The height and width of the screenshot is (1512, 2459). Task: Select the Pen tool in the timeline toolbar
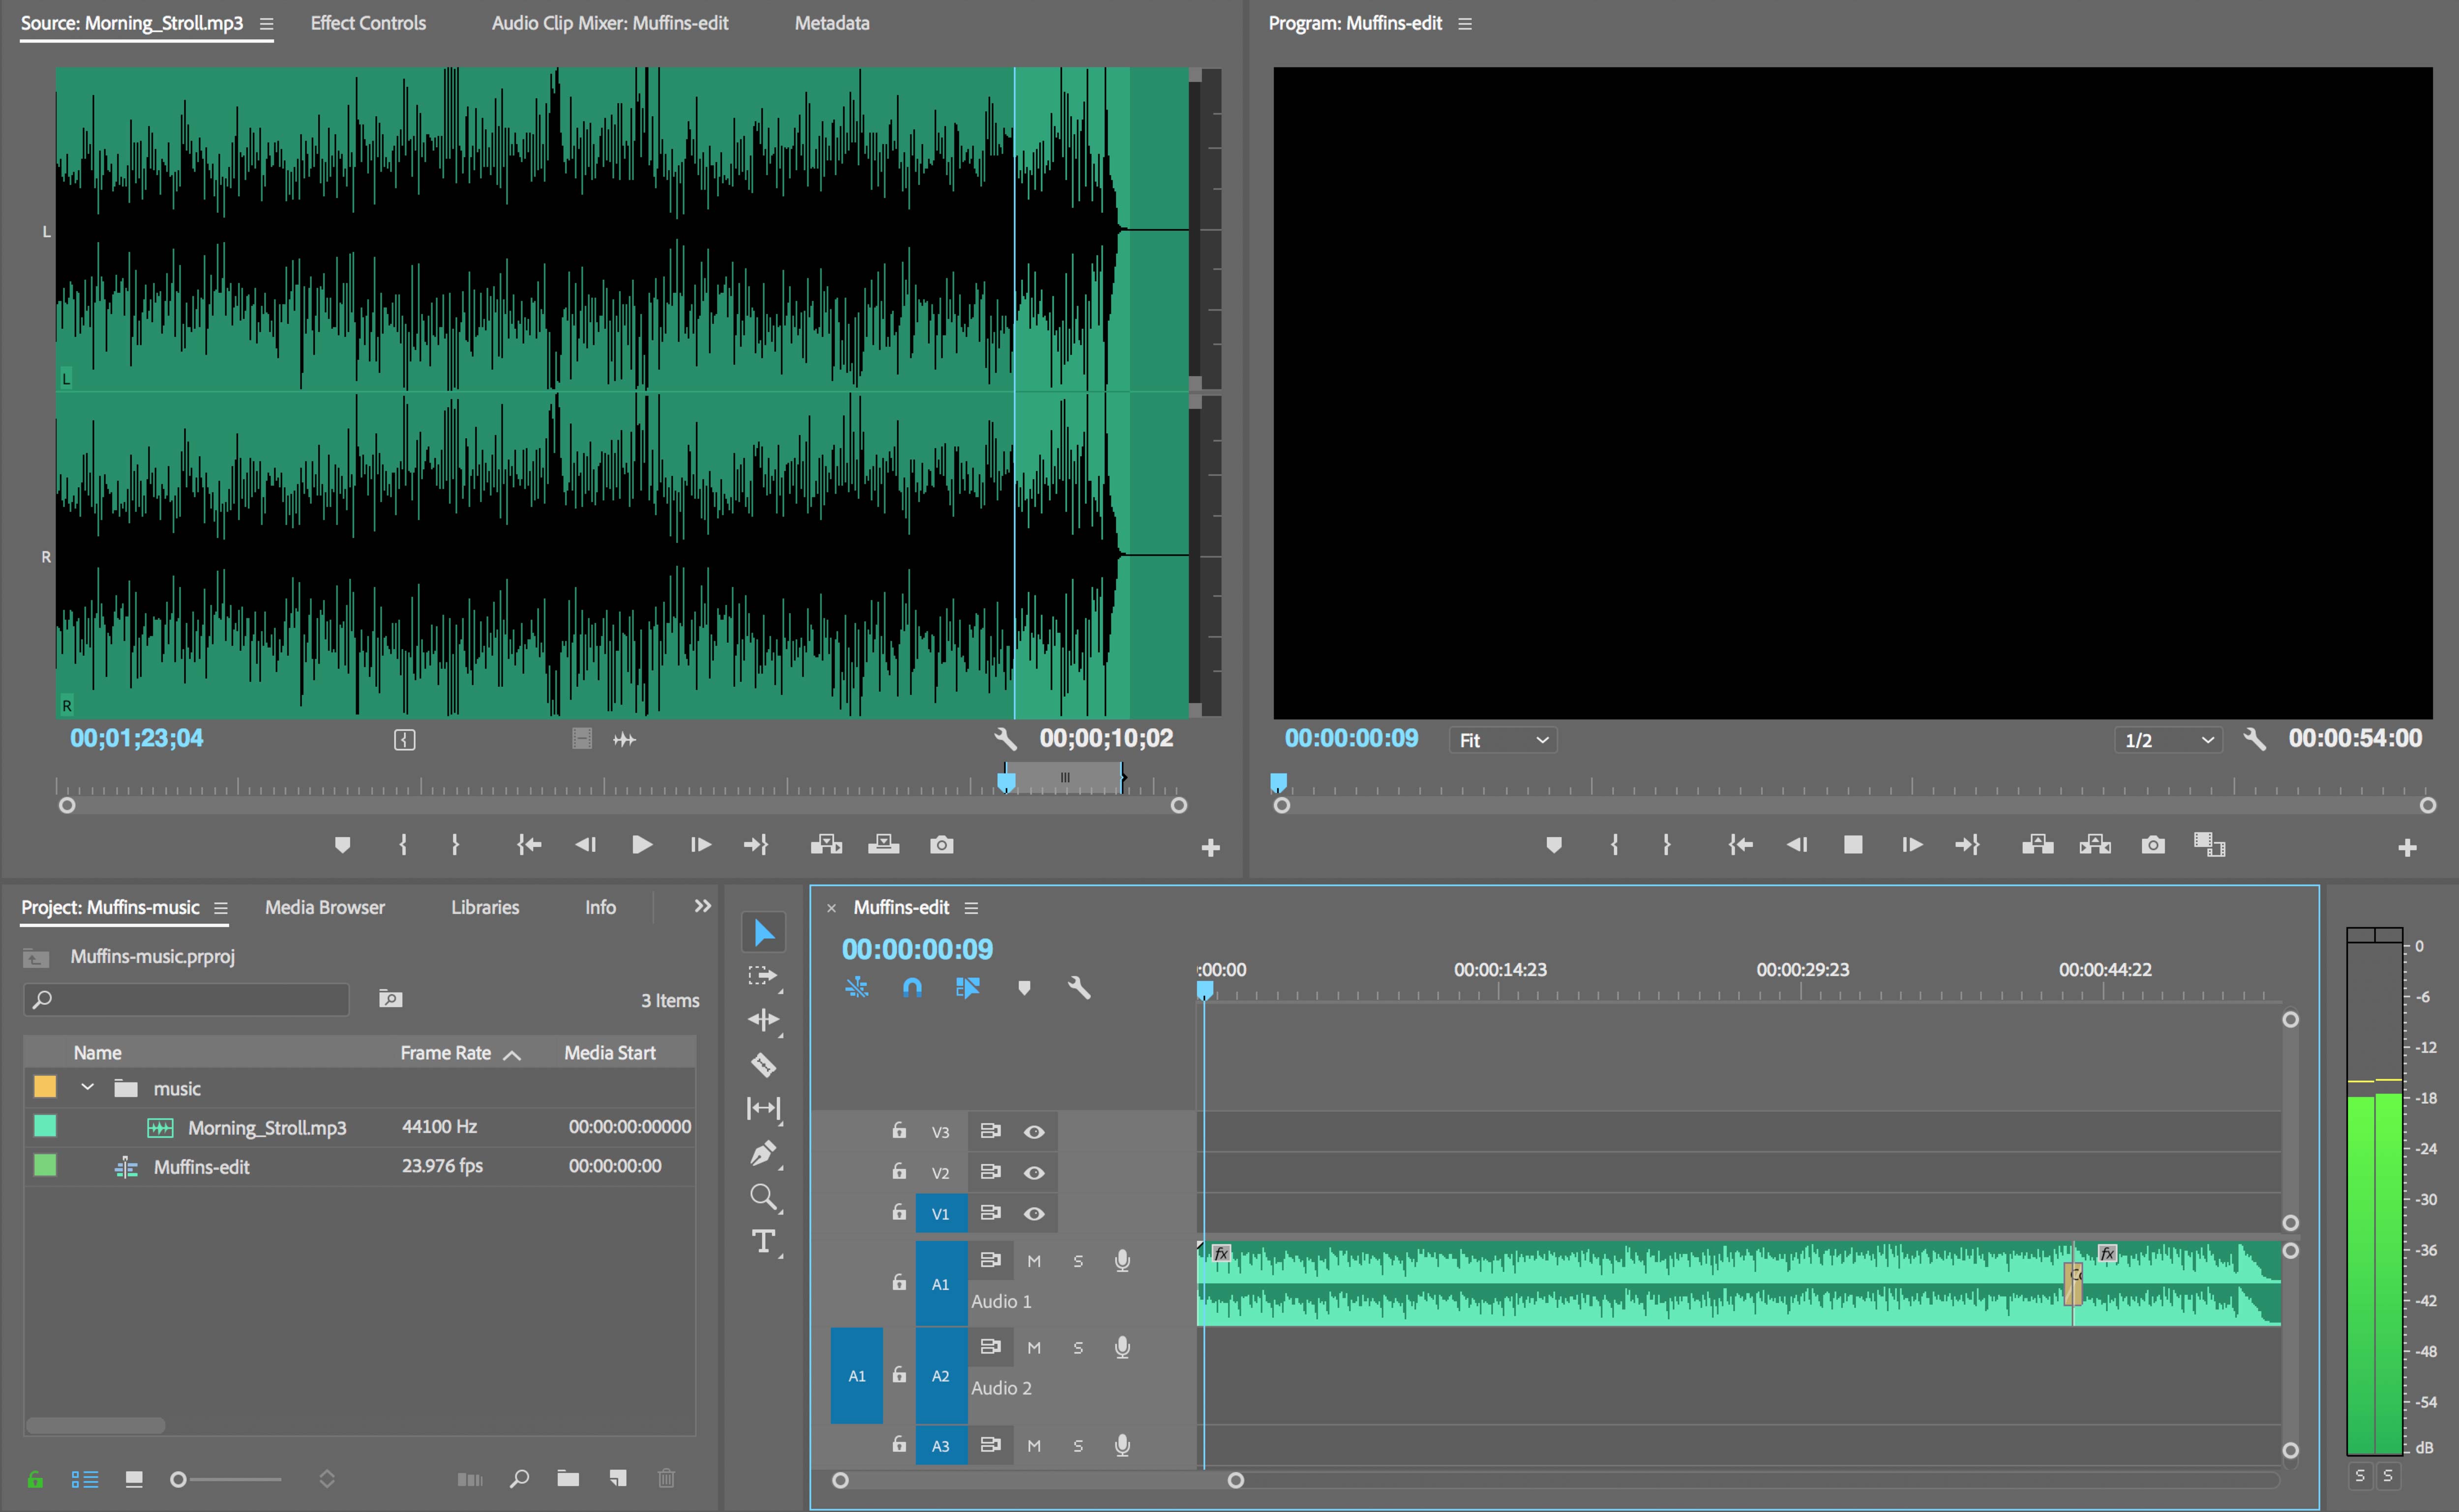[x=764, y=1152]
